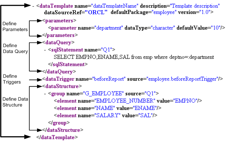Click the closing /group tag
The height and width of the screenshot is (141, 238).
click(59, 123)
